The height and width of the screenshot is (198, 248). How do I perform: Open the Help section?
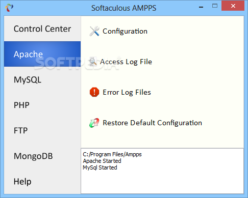42,181
